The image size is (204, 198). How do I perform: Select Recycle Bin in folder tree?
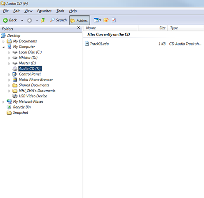22,107
